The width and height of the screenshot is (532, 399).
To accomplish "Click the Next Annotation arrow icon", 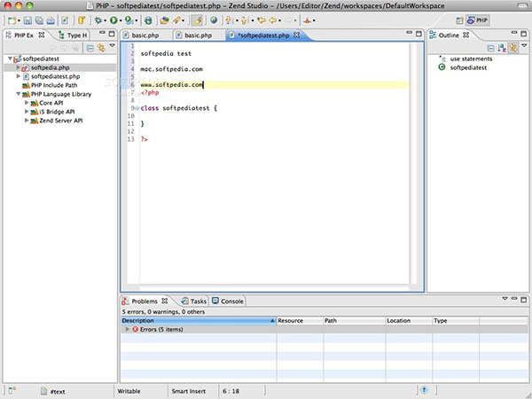I will click(230, 20).
